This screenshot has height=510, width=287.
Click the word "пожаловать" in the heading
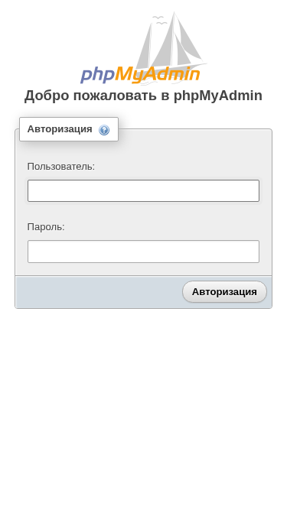pyautogui.click(x=115, y=96)
